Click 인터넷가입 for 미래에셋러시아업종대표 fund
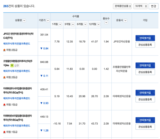Image resolution: width=160 pixels, height=139 pixels. coord(145,93)
